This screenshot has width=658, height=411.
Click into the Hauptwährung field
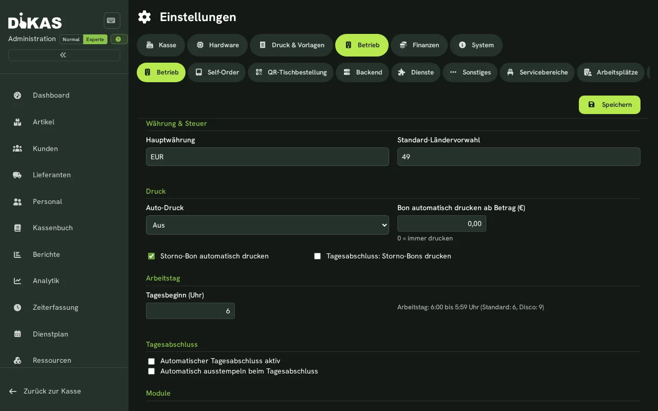coord(267,157)
